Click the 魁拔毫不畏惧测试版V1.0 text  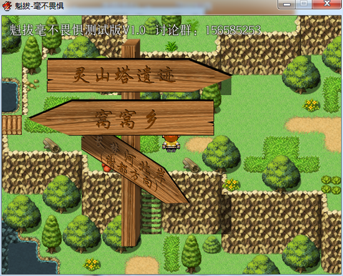pos(77,30)
